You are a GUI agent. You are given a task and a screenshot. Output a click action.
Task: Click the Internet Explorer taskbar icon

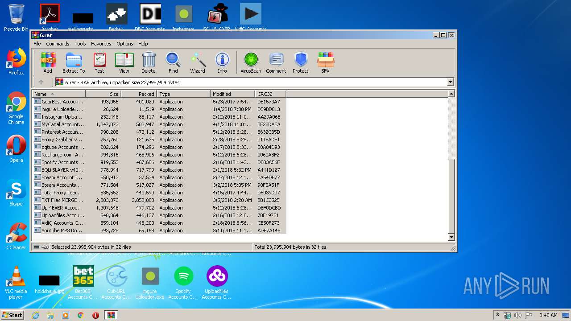(35, 315)
